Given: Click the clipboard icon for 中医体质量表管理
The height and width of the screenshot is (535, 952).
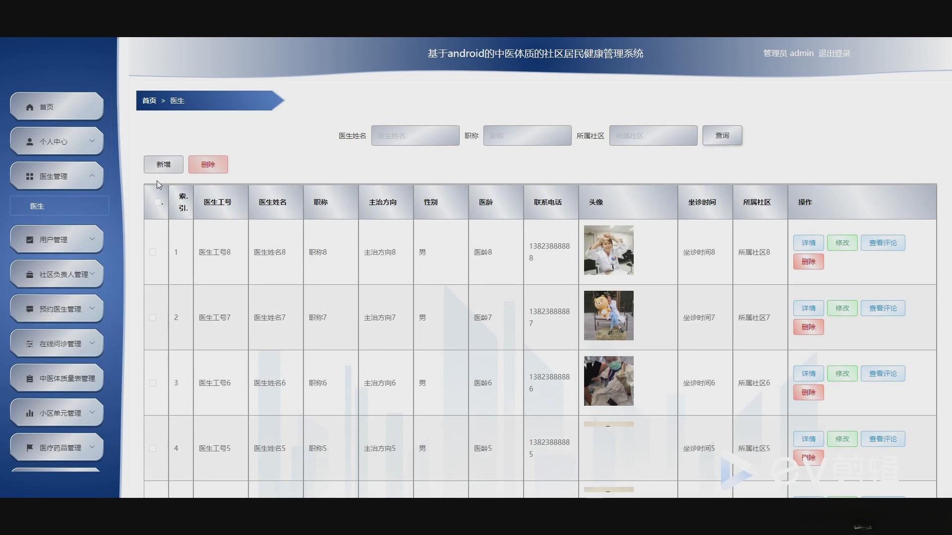Looking at the screenshot, I should [30, 378].
